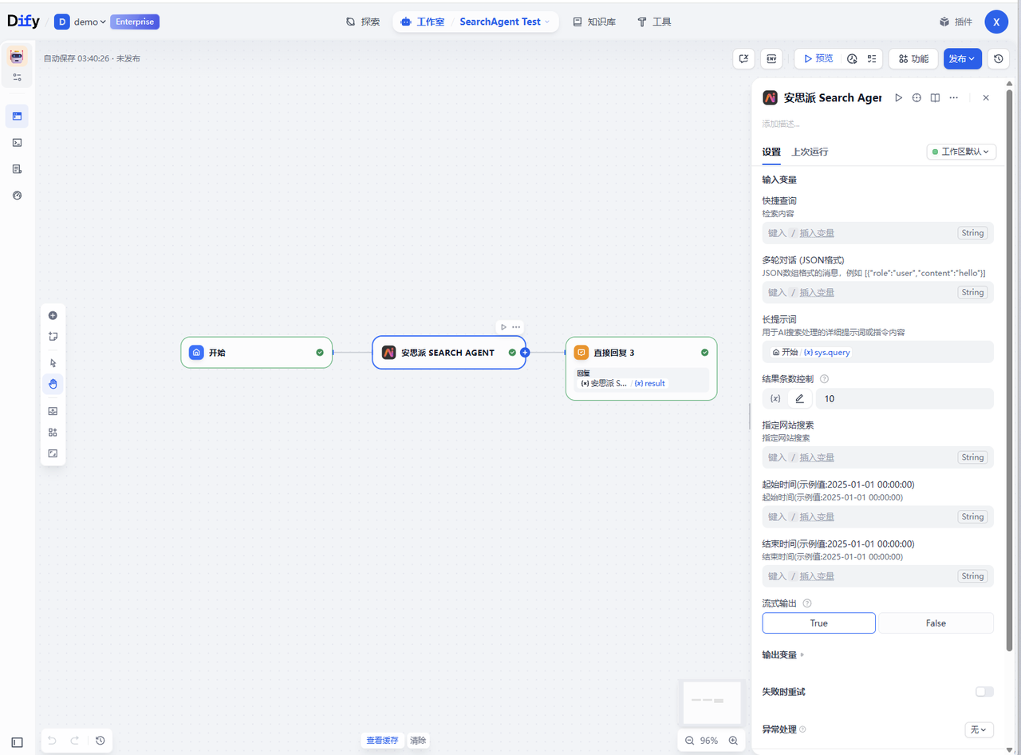Click plus handle on Search Agent node

[525, 352]
